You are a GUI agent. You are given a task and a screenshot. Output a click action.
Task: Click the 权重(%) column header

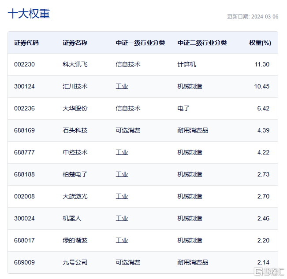coord(260,43)
